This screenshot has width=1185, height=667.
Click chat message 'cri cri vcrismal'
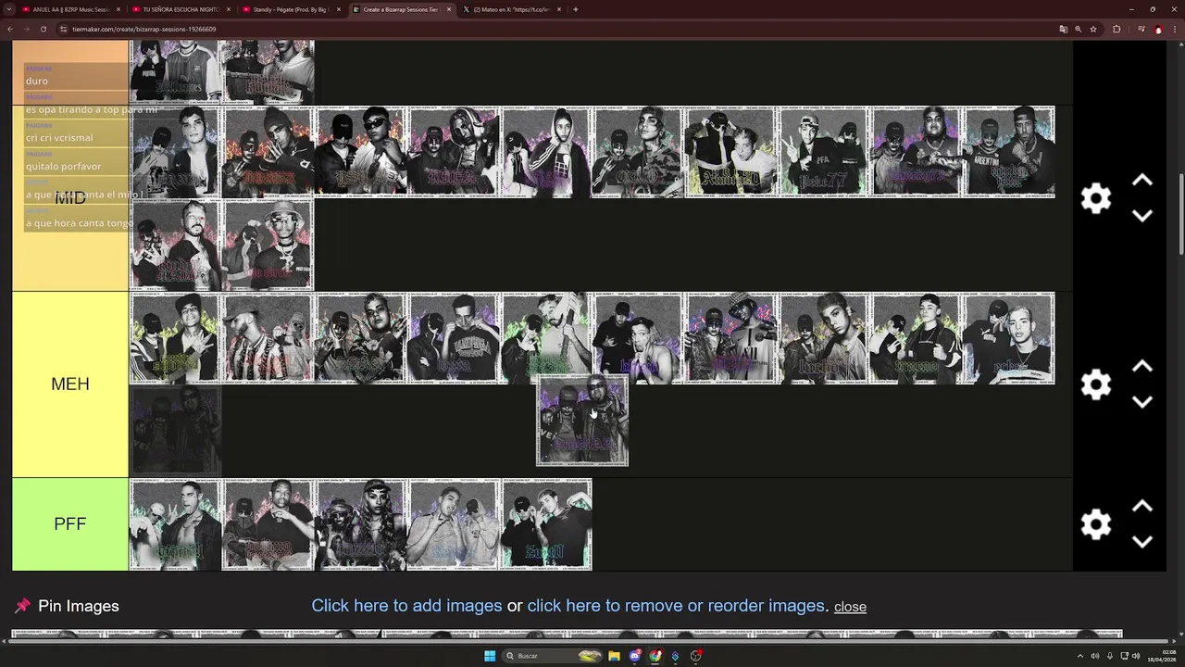point(59,137)
